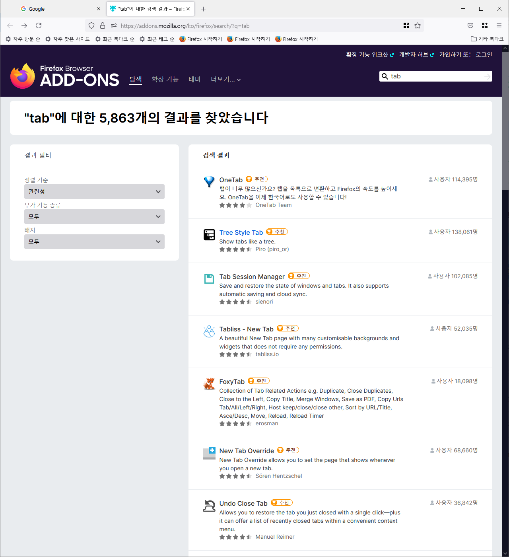Viewport: 509px width, 557px height.
Task: Click author name Sören Hentzschel
Action: click(279, 476)
